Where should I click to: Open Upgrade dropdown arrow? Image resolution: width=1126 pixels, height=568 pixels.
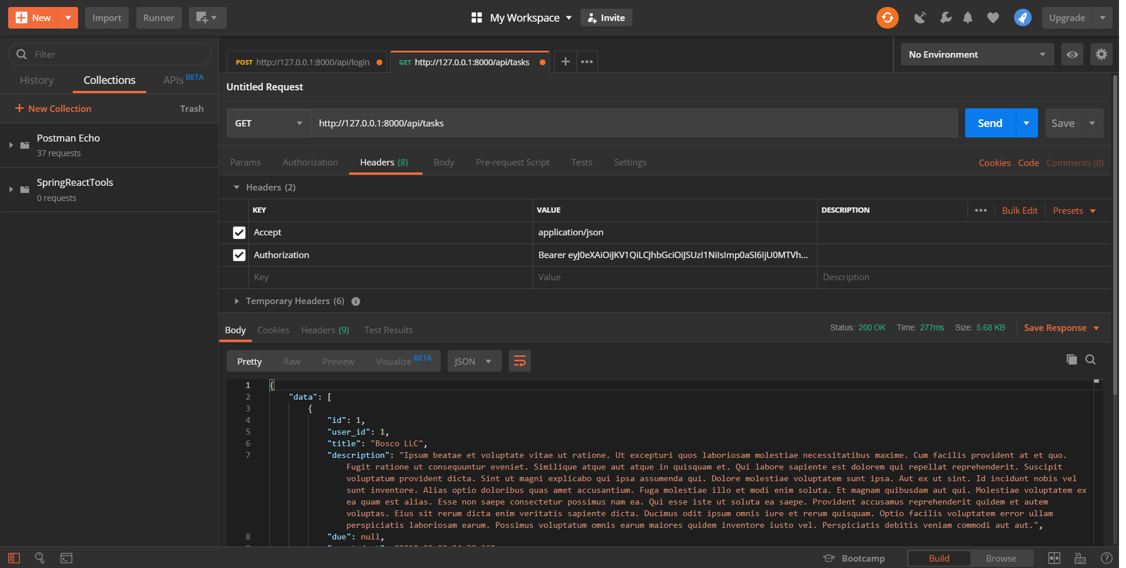[1102, 17]
